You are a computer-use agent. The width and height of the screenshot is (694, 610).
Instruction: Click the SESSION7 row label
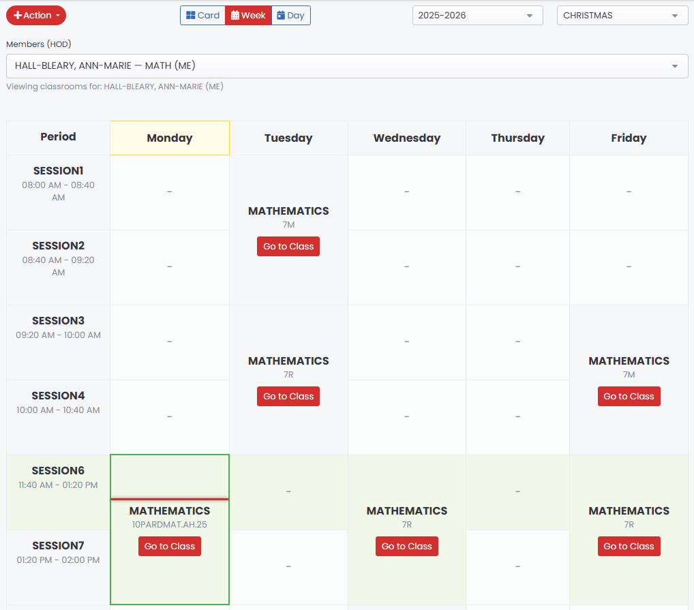coord(58,545)
